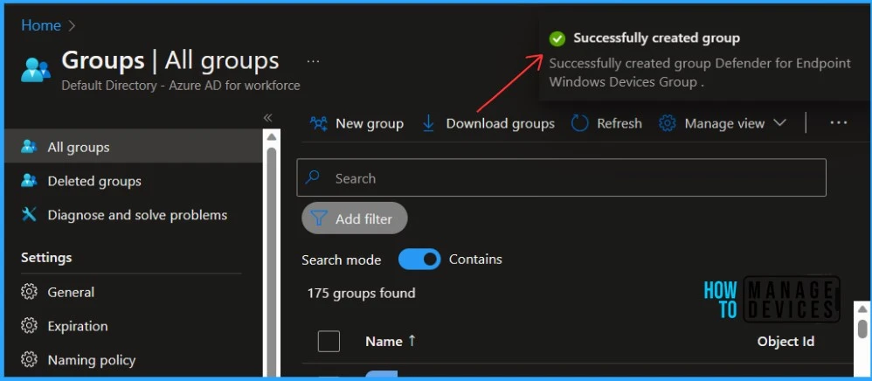Tick the select-all groups checkbox
Viewport: 872px width, 381px height.
pyautogui.click(x=329, y=341)
